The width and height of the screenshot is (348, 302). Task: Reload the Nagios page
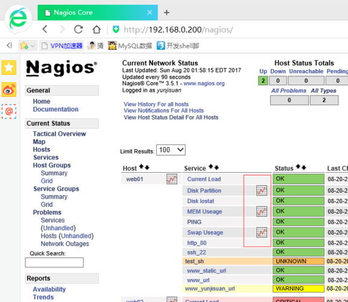point(78,29)
